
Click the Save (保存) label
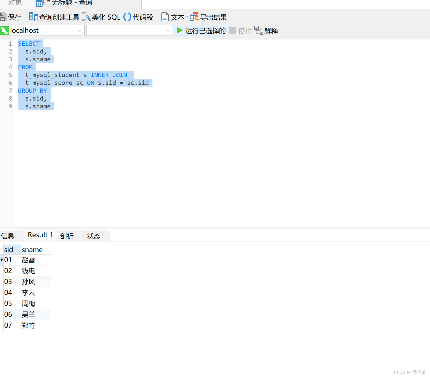[x=15, y=17]
